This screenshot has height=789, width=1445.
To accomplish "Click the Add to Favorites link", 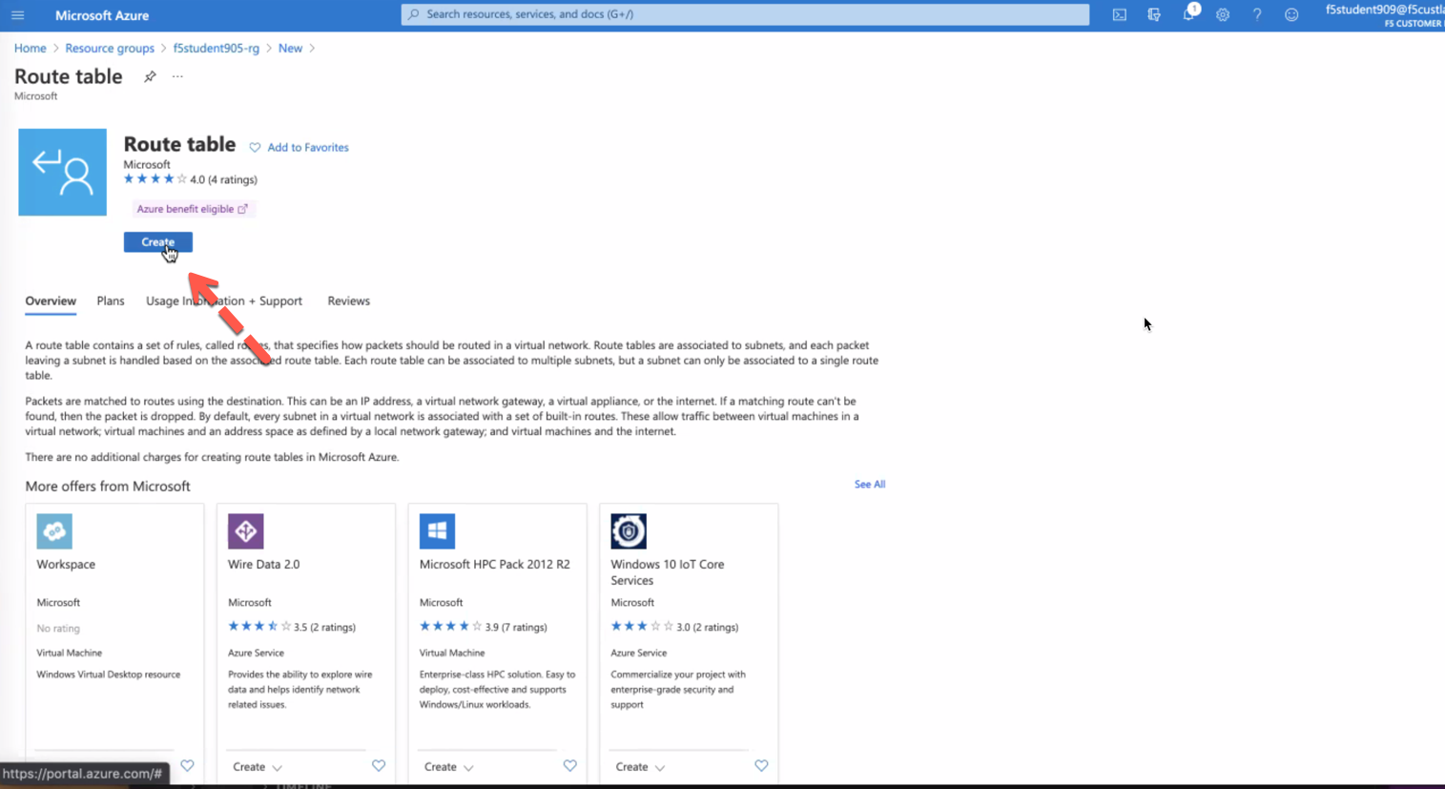I will (x=308, y=148).
